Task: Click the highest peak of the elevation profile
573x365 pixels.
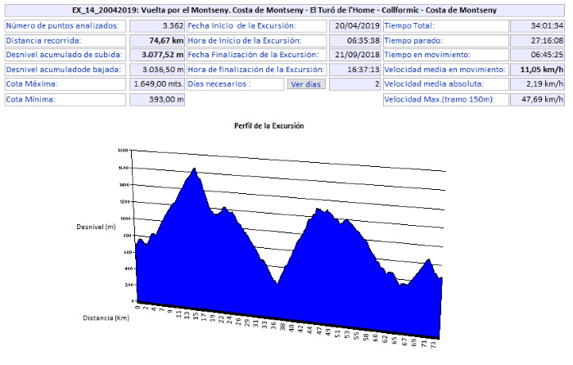Action: click(x=194, y=169)
